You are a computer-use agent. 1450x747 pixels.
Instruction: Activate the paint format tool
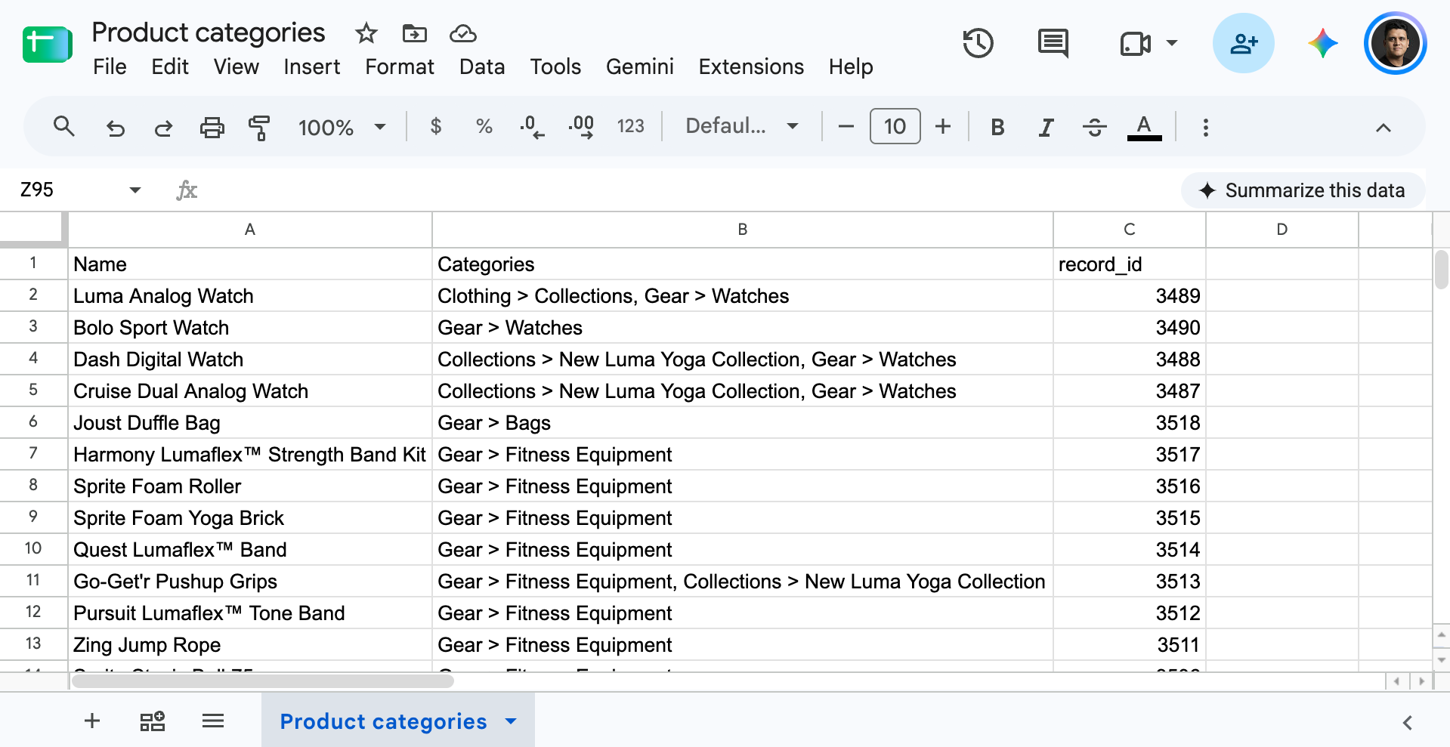click(x=259, y=128)
